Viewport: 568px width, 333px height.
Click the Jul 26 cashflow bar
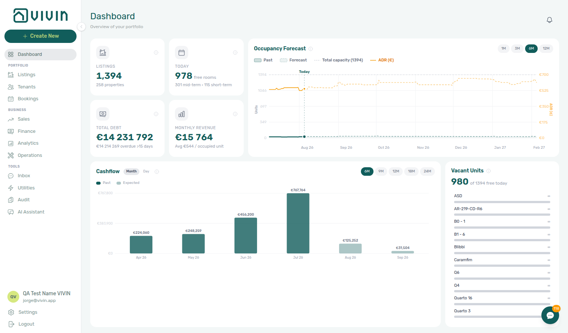[298, 223]
